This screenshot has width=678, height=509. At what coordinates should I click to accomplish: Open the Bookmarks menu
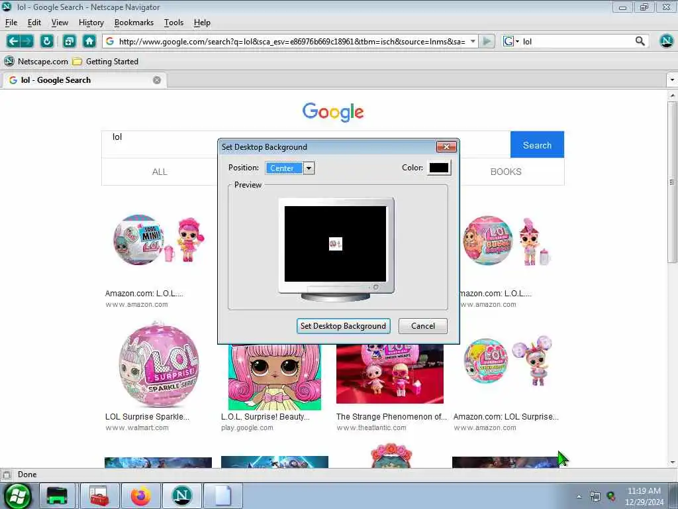pos(134,23)
